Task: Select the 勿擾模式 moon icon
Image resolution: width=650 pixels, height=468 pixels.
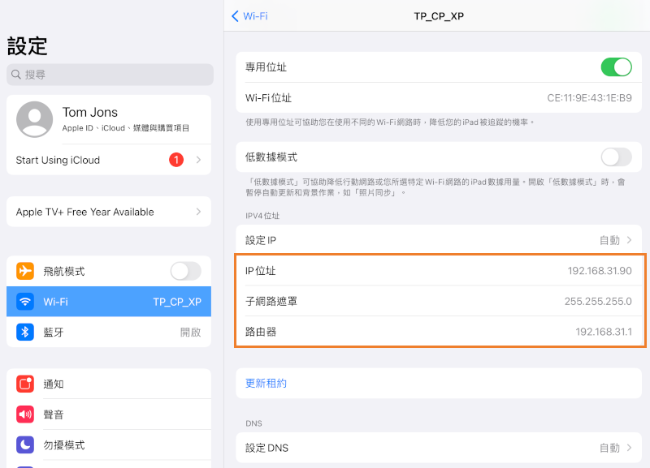Action: 24,444
